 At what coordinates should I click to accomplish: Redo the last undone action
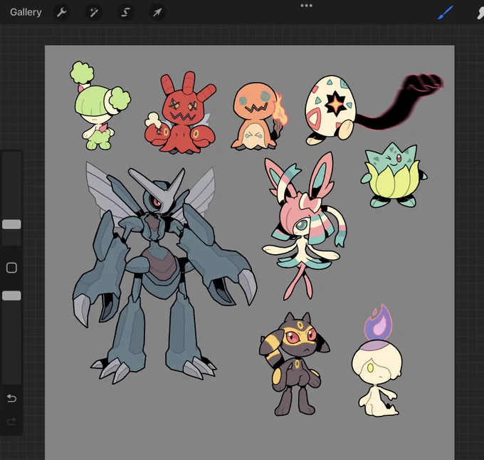(x=11, y=422)
